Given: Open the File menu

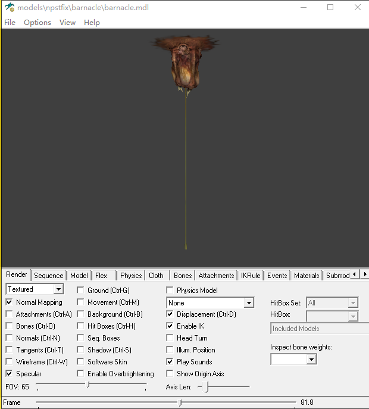Looking at the screenshot, I should (x=10, y=23).
